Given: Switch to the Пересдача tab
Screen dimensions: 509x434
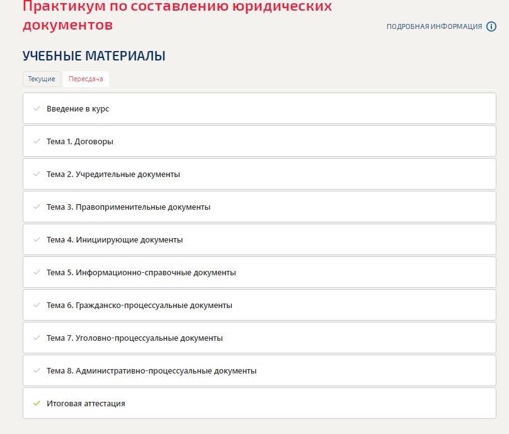Looking at the screenshot, I should (x=86, y=79).
